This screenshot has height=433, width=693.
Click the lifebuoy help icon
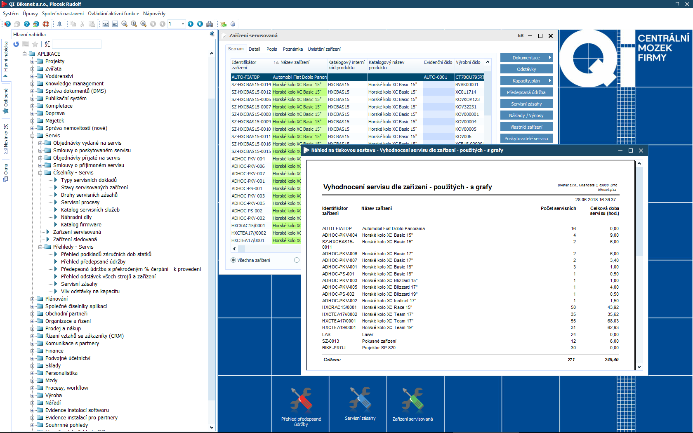46,24
